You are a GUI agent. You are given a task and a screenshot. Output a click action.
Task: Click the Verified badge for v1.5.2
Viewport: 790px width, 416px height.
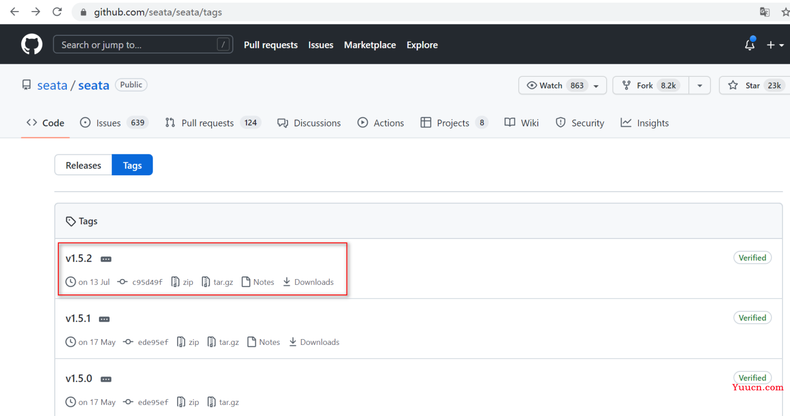click(x=753, y=257)
